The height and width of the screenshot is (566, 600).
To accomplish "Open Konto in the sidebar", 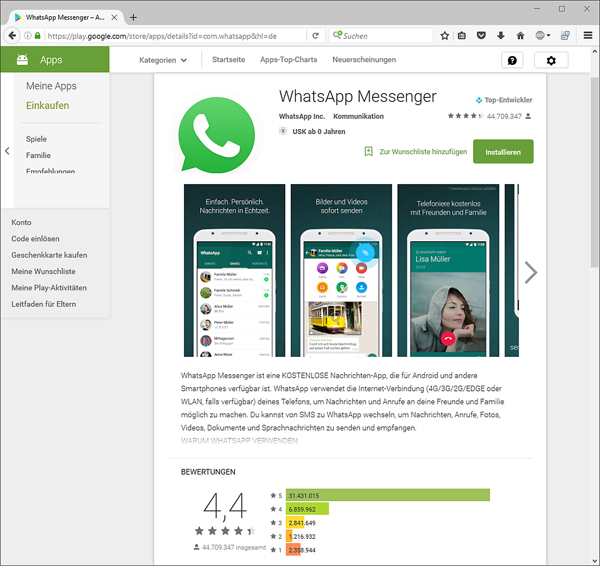I will point(21,222).
